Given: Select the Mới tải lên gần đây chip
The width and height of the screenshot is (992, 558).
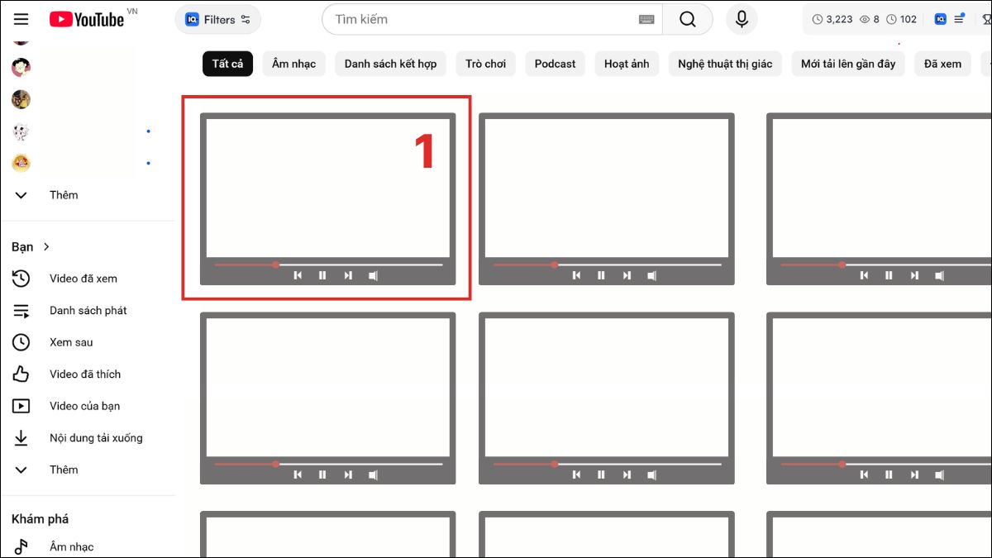Looking at the screenshot, I should tap(848, 64).
